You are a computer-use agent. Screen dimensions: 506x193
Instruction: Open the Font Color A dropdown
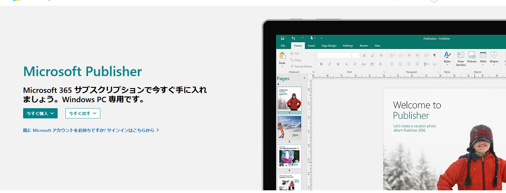[382, 64]
